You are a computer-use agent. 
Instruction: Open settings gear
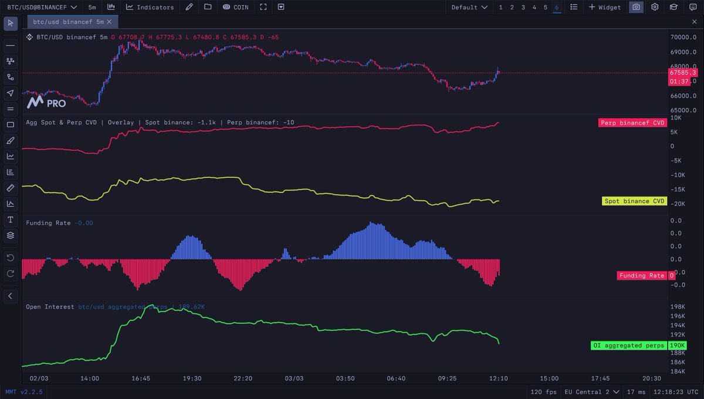(655, 7)
